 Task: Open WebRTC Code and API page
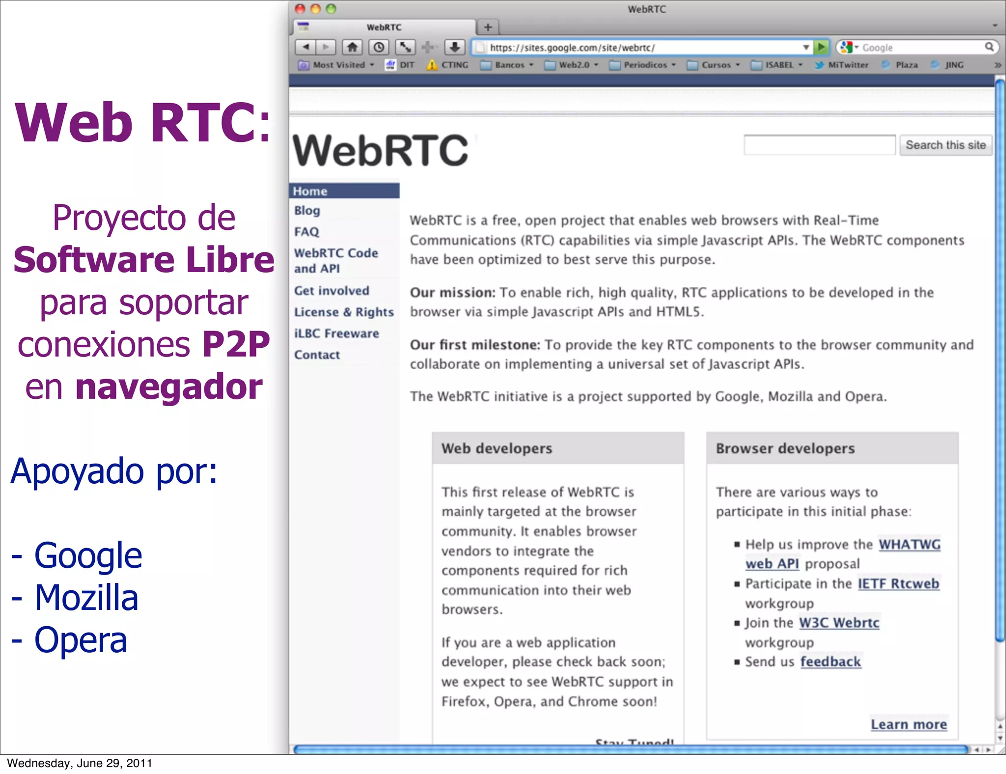[x=336, y=260]
